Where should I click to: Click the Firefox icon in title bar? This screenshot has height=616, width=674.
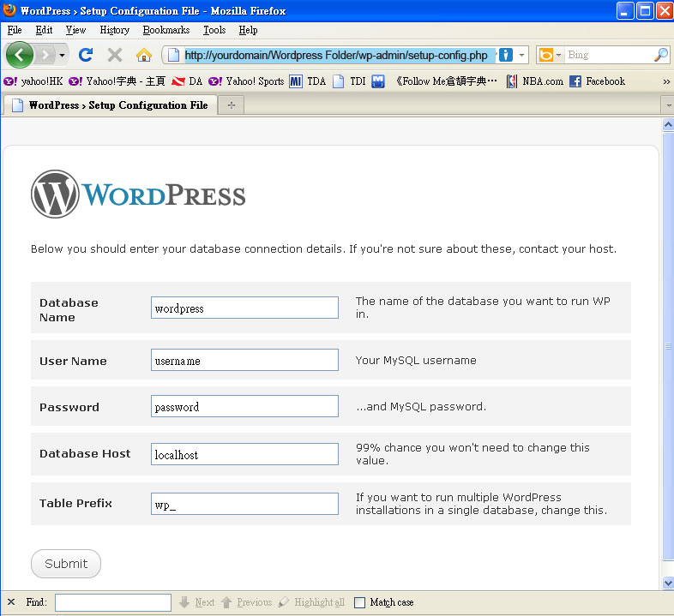tap(9, 10)
